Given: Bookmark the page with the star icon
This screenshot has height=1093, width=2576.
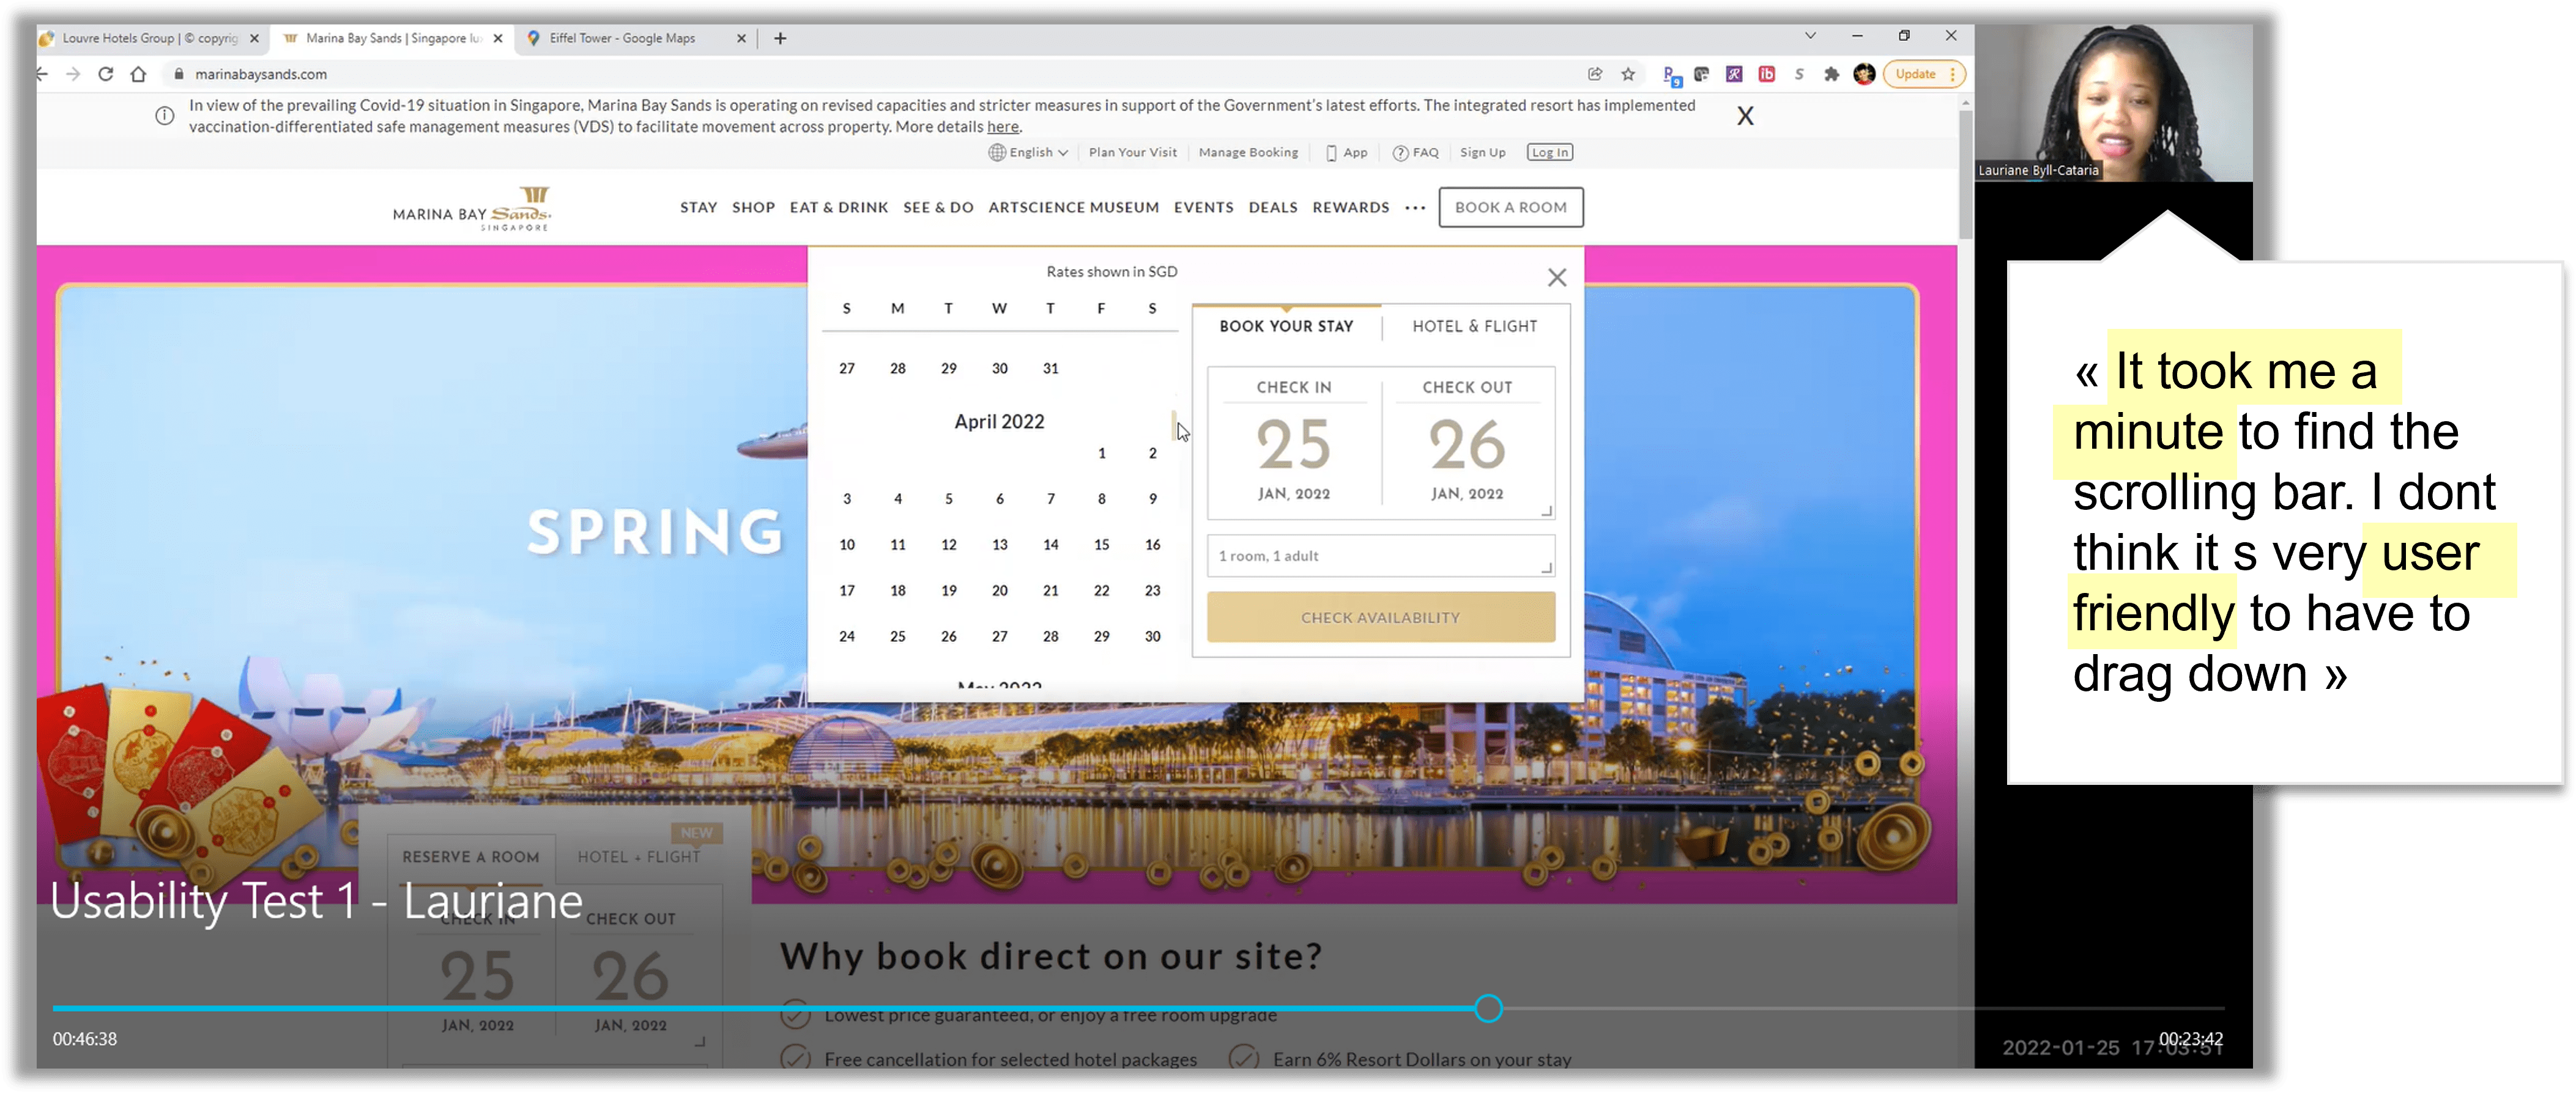Looking at the screenshot, I should point(1628,74).
